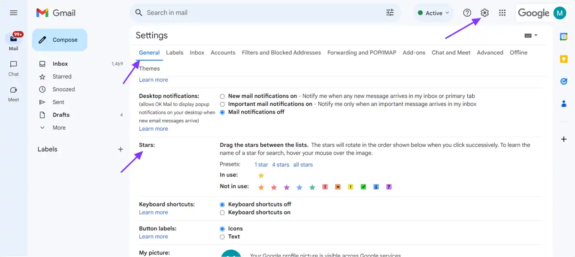The height and width of the screenshot is (257, 575).
Task: Open Google Tasks side panel icon
Action: (x=564, y=81)
